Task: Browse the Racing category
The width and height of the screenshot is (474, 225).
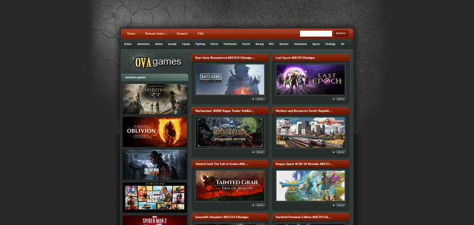Action: coord(259,44)
